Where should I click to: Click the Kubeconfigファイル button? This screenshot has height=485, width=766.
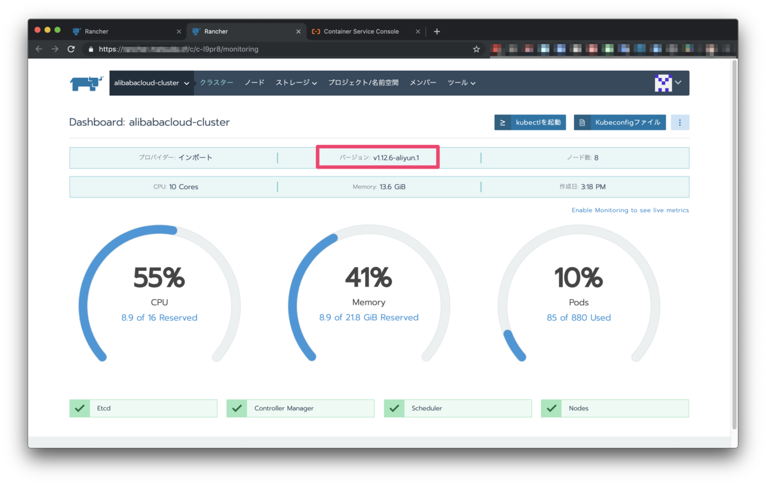(x=620, y=122)
